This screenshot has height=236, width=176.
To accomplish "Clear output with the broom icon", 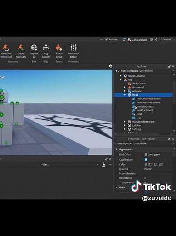I will pos(103,164).
